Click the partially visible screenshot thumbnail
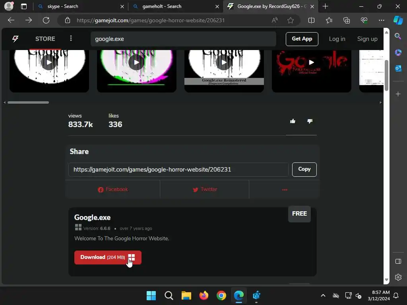The image size is (407, 305). pos(371,68)
